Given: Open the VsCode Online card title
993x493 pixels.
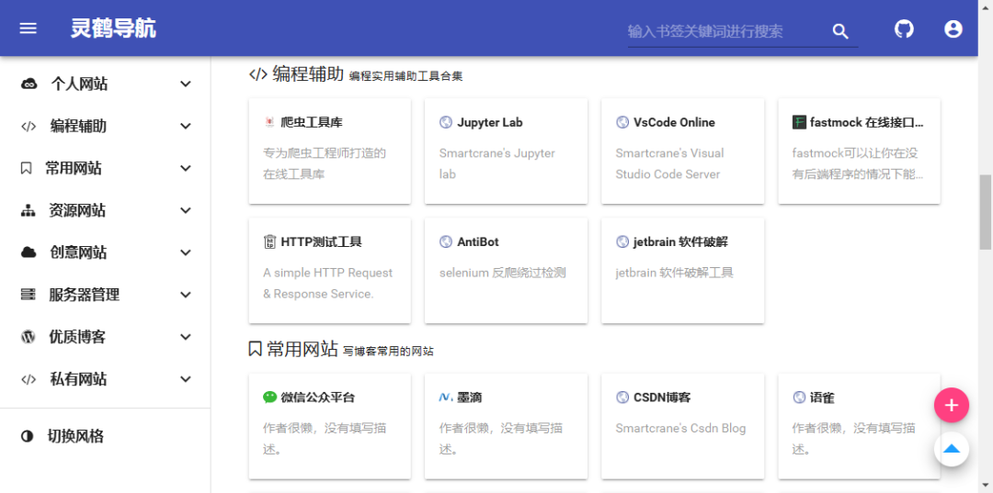Looking at the screenshot, I should (675, 123).
